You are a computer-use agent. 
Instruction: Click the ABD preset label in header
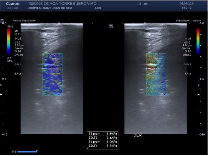[x=98, y=8]
